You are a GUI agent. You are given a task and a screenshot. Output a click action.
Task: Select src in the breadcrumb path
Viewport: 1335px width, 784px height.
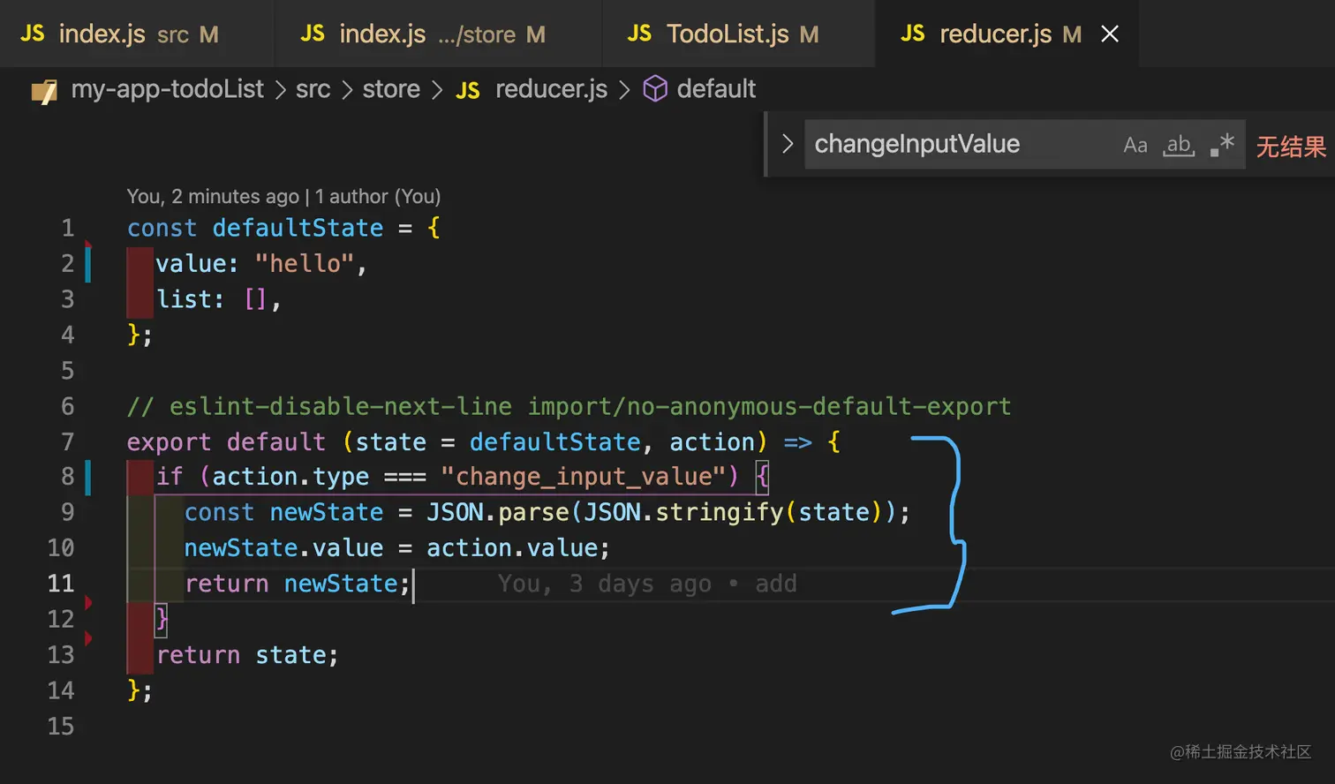[313, 89]
